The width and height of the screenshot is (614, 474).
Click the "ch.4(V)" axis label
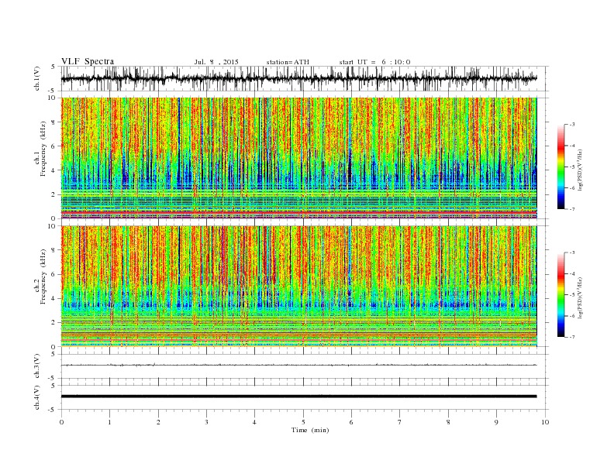coord(37,397)
